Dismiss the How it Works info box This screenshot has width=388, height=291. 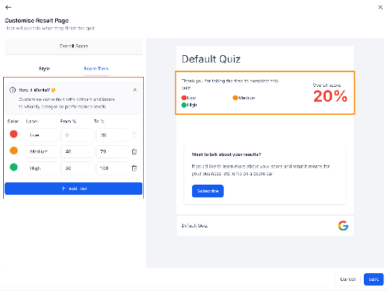tap(135, 90)
